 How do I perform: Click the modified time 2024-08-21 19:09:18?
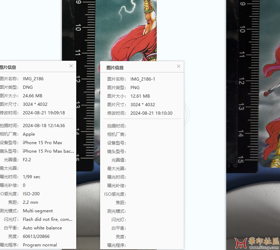pyautogui.click(x=44, y=113)
